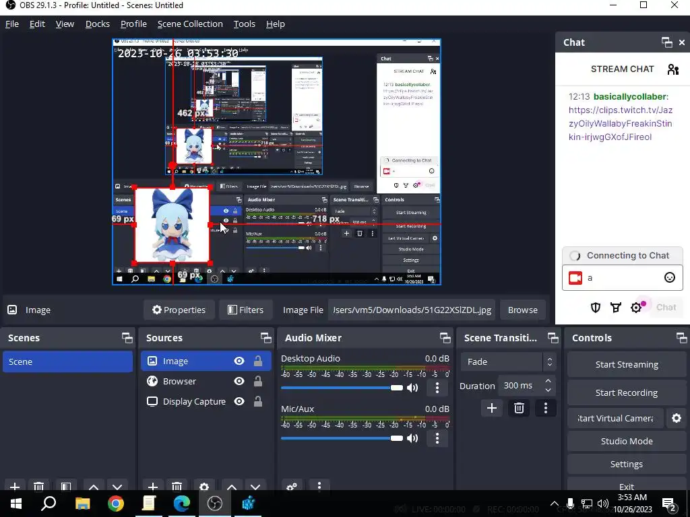Toggle lock on Browser source
This screenshot has height=517, width=690.
tap(258, 381)
